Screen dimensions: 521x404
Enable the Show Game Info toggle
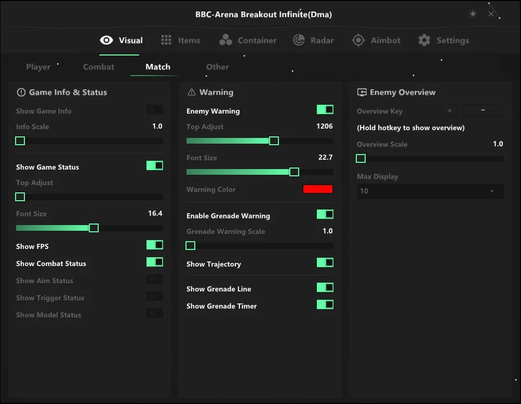pos(155,109)
